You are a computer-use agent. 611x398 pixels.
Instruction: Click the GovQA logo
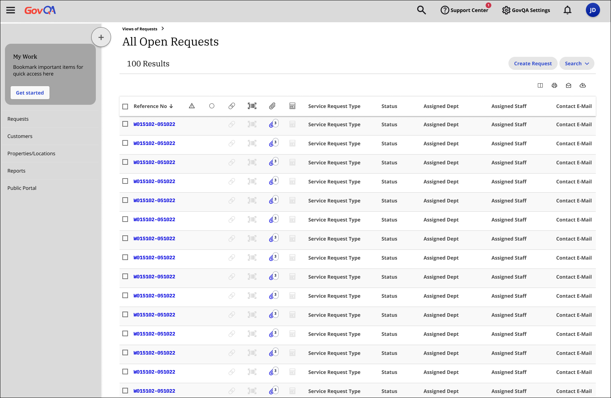pyautogui.click(x=40, y=10)
